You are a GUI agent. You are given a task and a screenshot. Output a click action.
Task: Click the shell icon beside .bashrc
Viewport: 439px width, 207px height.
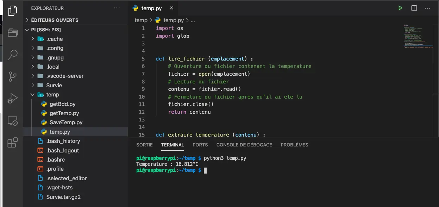[x=40, y=159]
